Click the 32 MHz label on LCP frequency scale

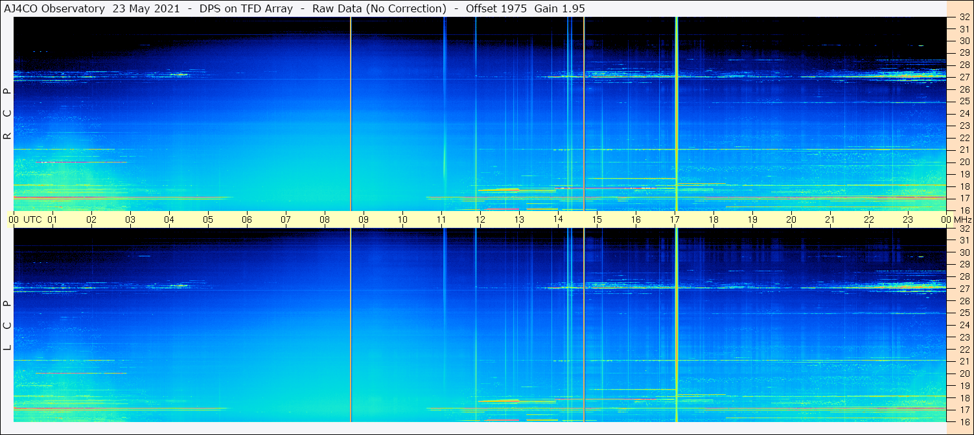coord(964,229)
